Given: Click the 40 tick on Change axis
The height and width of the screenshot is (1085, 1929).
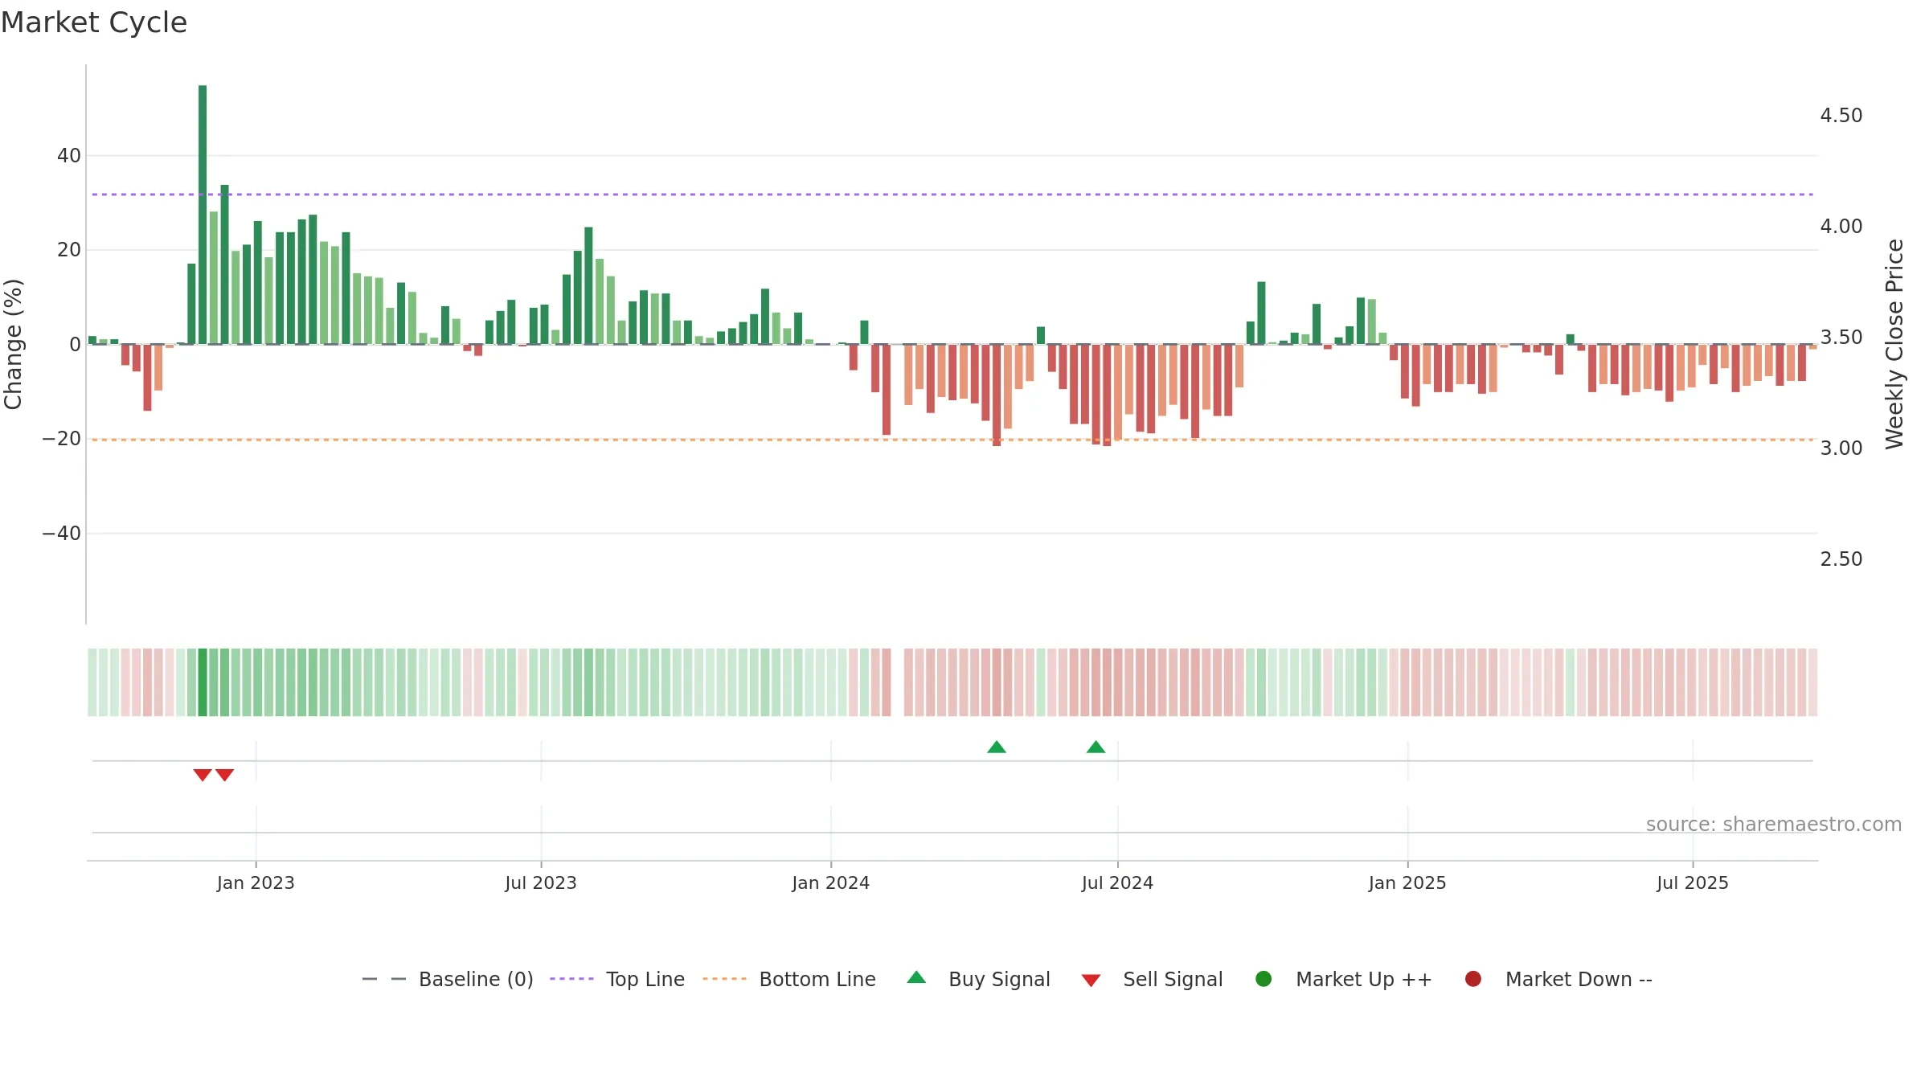Looking at the screenshot, I should 69,156.
